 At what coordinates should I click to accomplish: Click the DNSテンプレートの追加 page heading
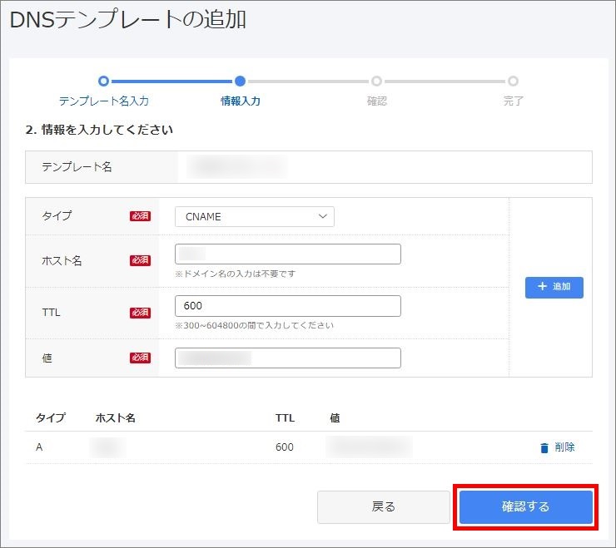[127, 20]
